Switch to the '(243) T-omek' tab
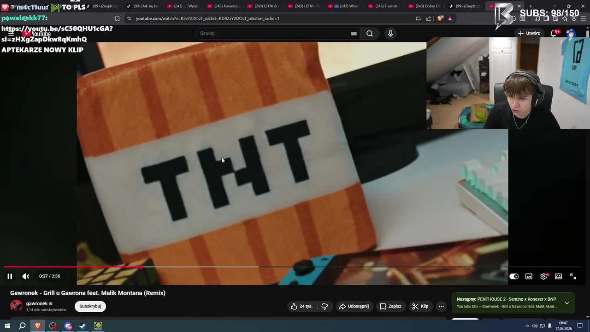The width and height of the screenshot is (590, 332). coord(383,6)
